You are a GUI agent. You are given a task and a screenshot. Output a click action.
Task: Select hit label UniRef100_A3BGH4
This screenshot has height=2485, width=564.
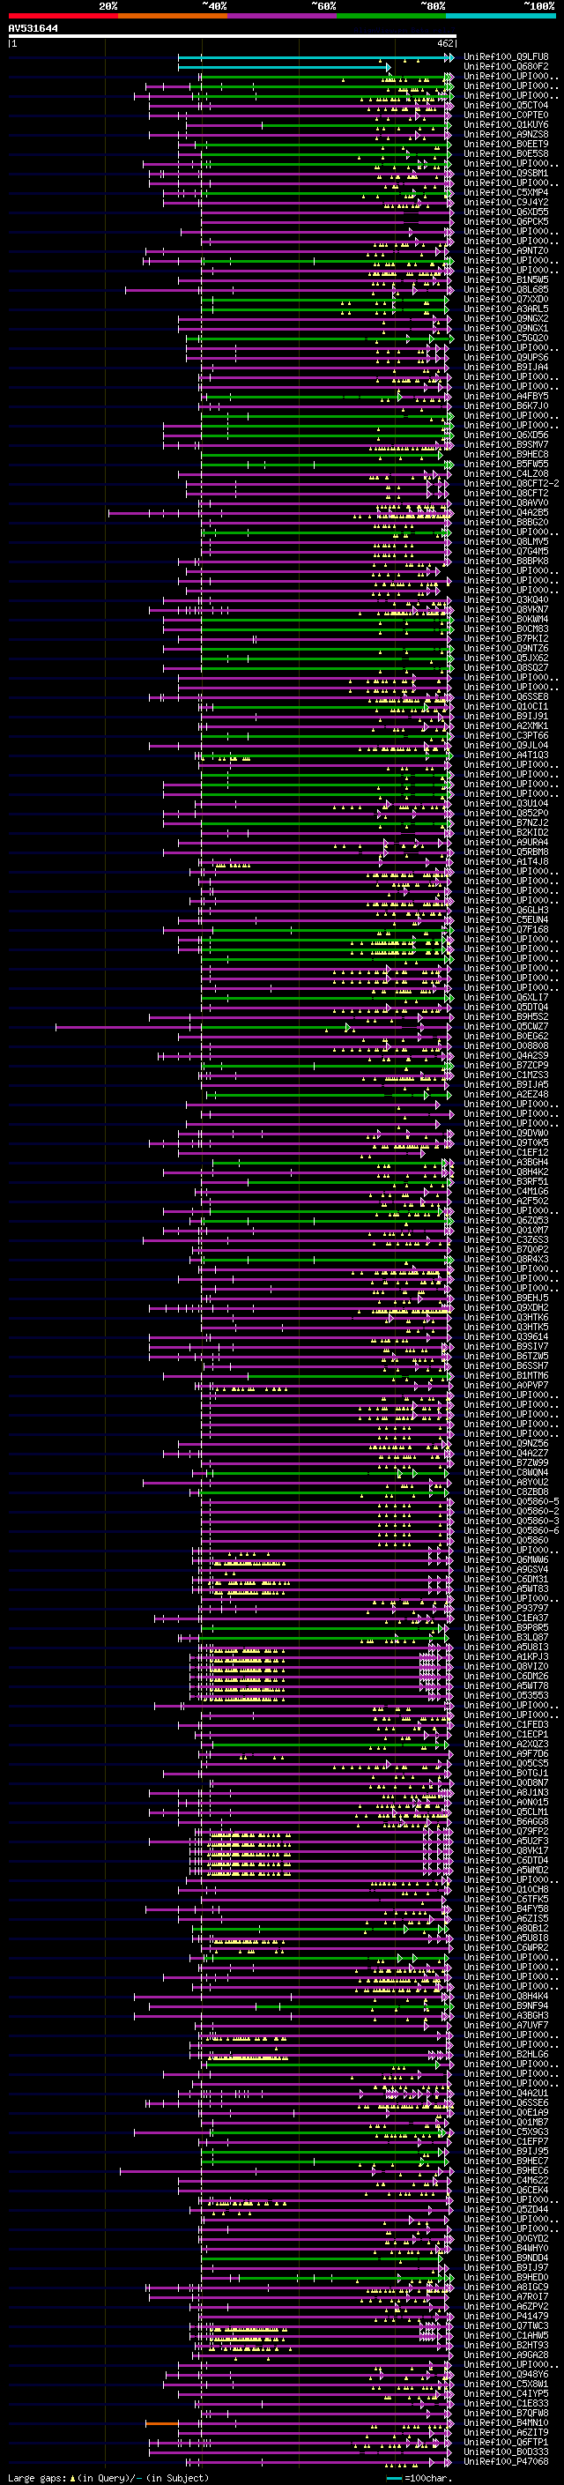506,1163
